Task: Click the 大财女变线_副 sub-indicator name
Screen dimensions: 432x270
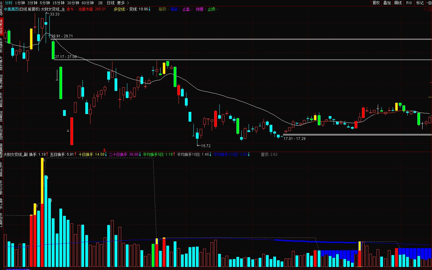Action: coord(16,154)
